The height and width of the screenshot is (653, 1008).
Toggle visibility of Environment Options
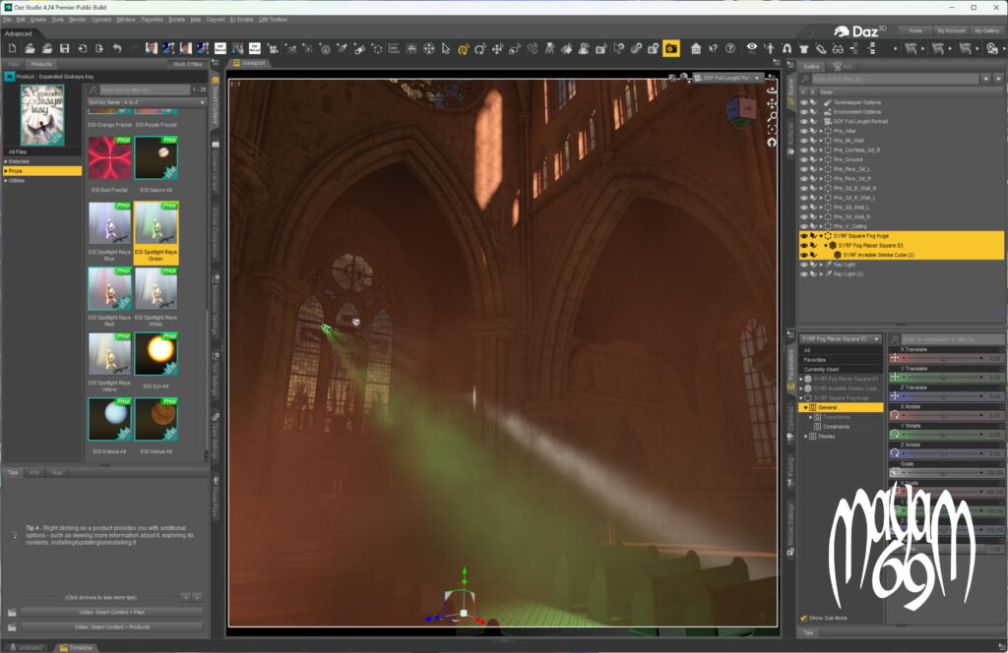coord(803,112)
